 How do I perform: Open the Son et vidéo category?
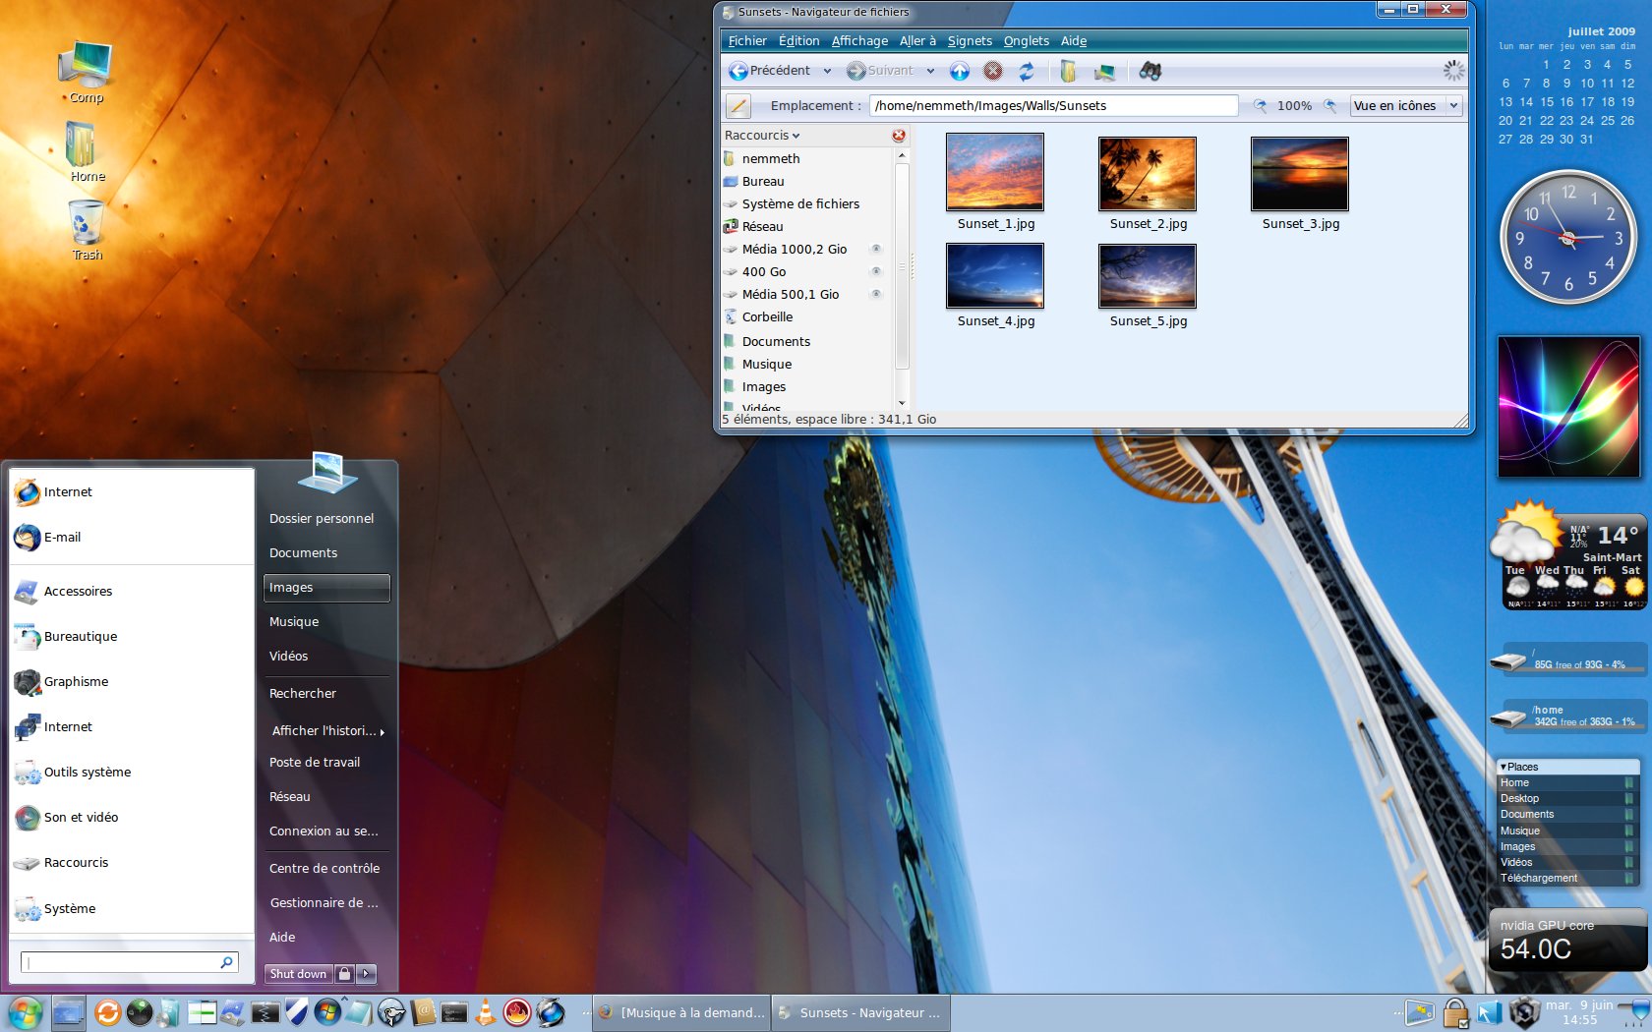pyautogui.click(x=131, y=817)
